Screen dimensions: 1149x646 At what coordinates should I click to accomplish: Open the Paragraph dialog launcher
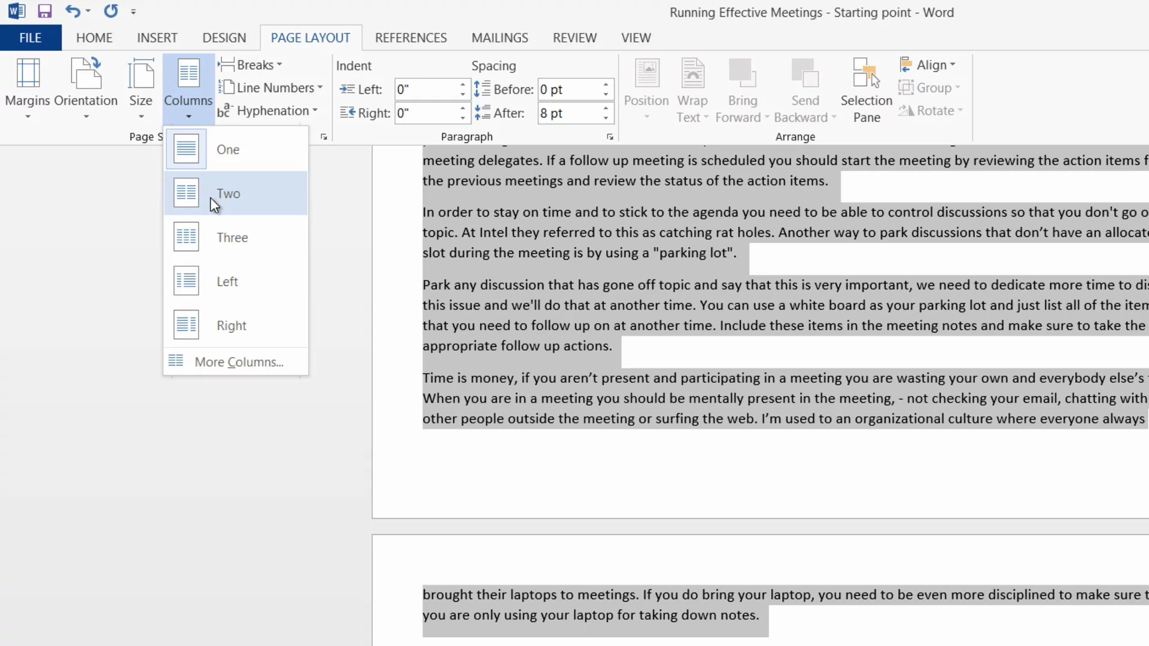(610, 137)
